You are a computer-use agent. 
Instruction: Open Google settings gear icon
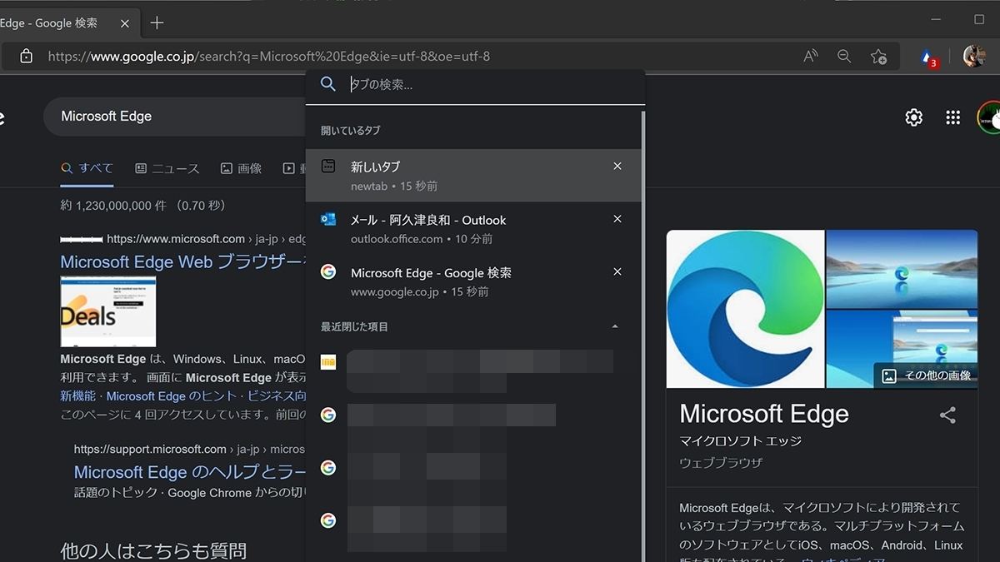pyautogui.click(x=914, y=117)
